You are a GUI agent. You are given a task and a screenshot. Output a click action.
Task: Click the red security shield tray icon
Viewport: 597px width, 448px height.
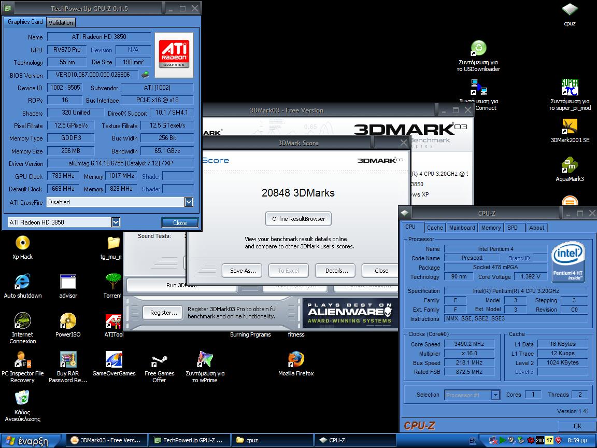pyautogui.click(x=558, y=440)
